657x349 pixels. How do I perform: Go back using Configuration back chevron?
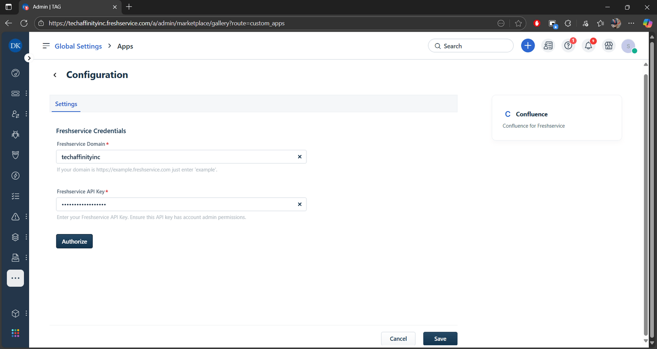point(55,75)
